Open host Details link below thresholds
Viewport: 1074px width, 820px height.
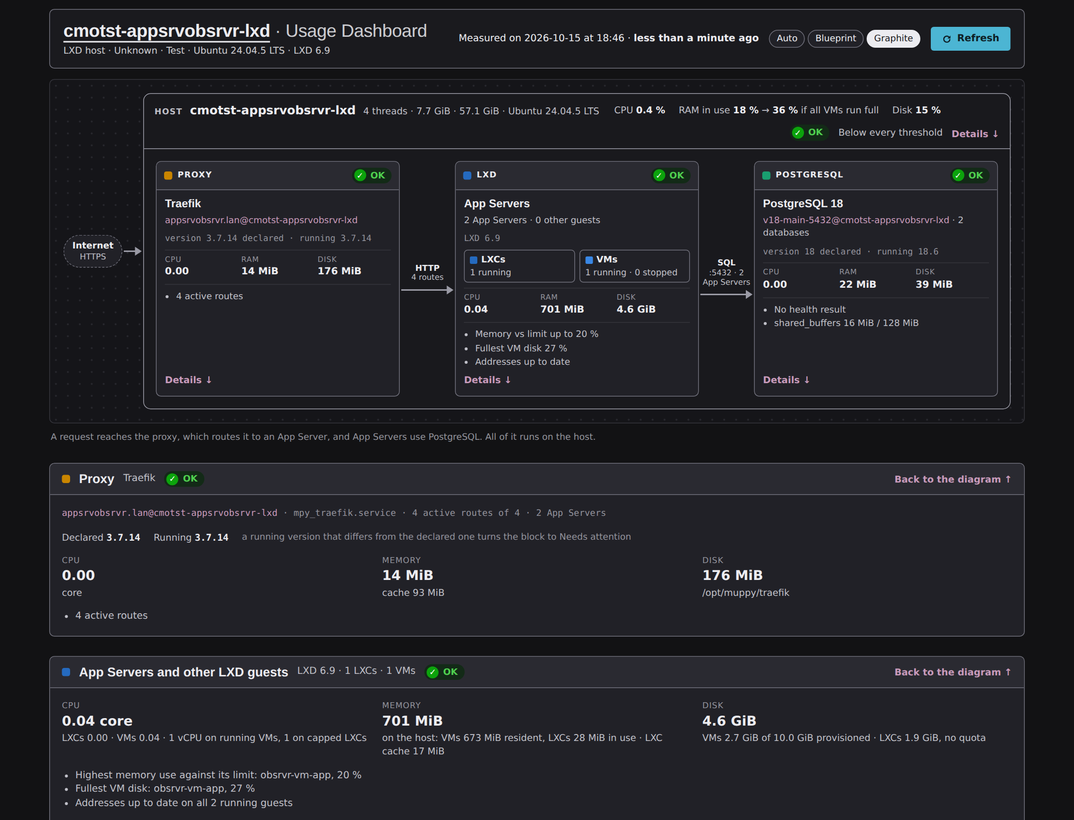pos(975,134)
